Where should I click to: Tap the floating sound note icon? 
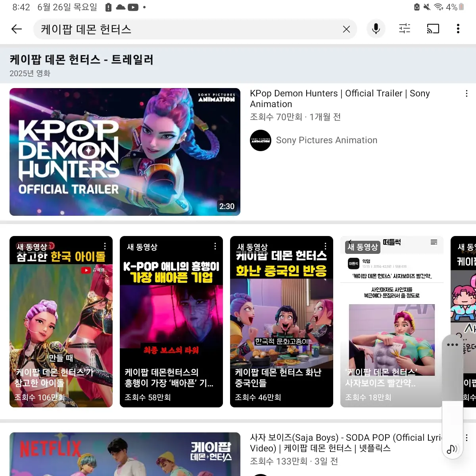click(x=452, y=449)
